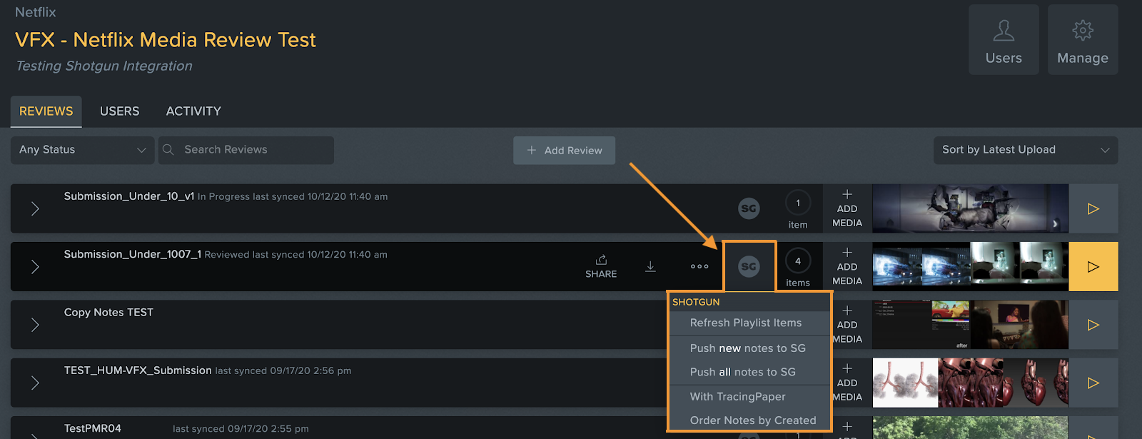This screenshot has height=439, width=1142.
Task: Switch to the REVIEWS tab
Action: click(46, 111)
